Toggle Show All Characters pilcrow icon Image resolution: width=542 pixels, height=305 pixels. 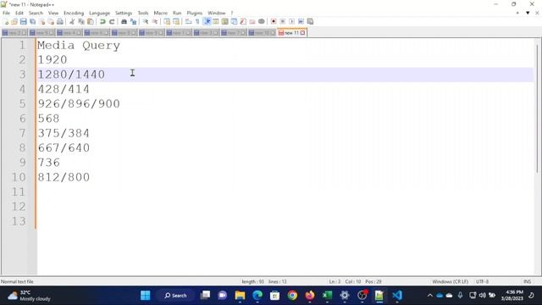197,22
